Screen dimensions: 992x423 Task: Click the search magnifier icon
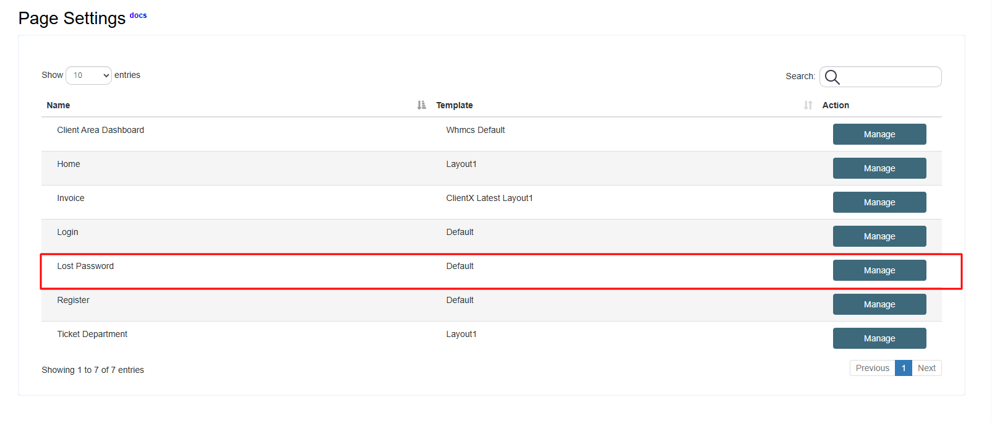coord(832,77)
